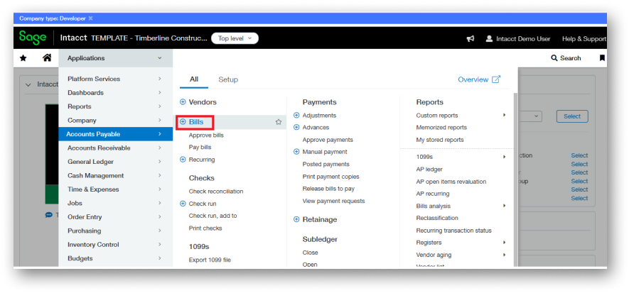Open Memorized reports
The image size is (629, 293).
point(441,127)
